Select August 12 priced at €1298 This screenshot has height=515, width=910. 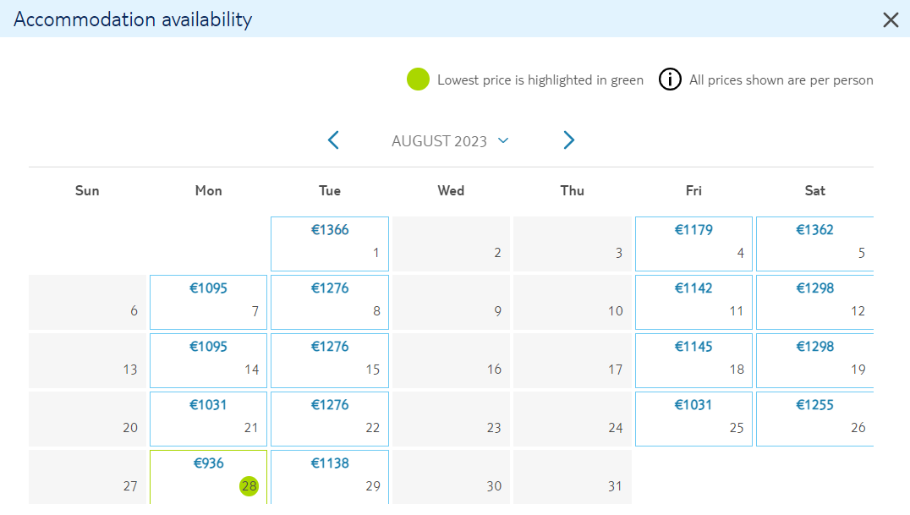click(814, 303)
